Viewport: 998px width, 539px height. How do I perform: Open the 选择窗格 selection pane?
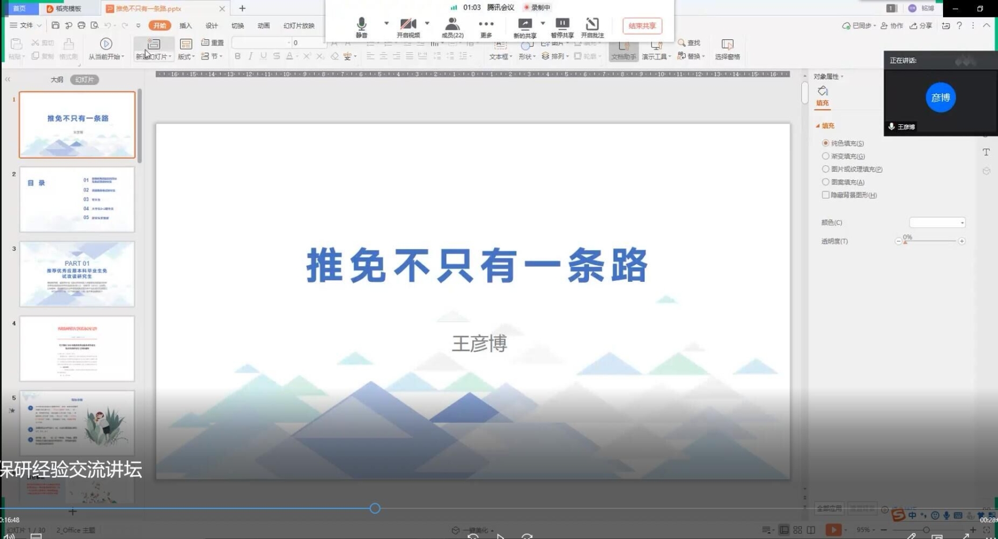coord(727,50)
